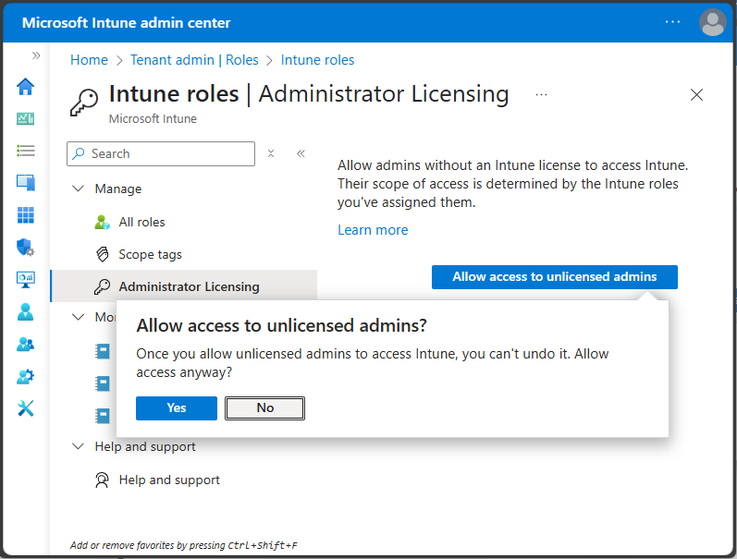Open Groups icon in the sidebar
This screenshot has height=559, width=737.
(25, 345)
